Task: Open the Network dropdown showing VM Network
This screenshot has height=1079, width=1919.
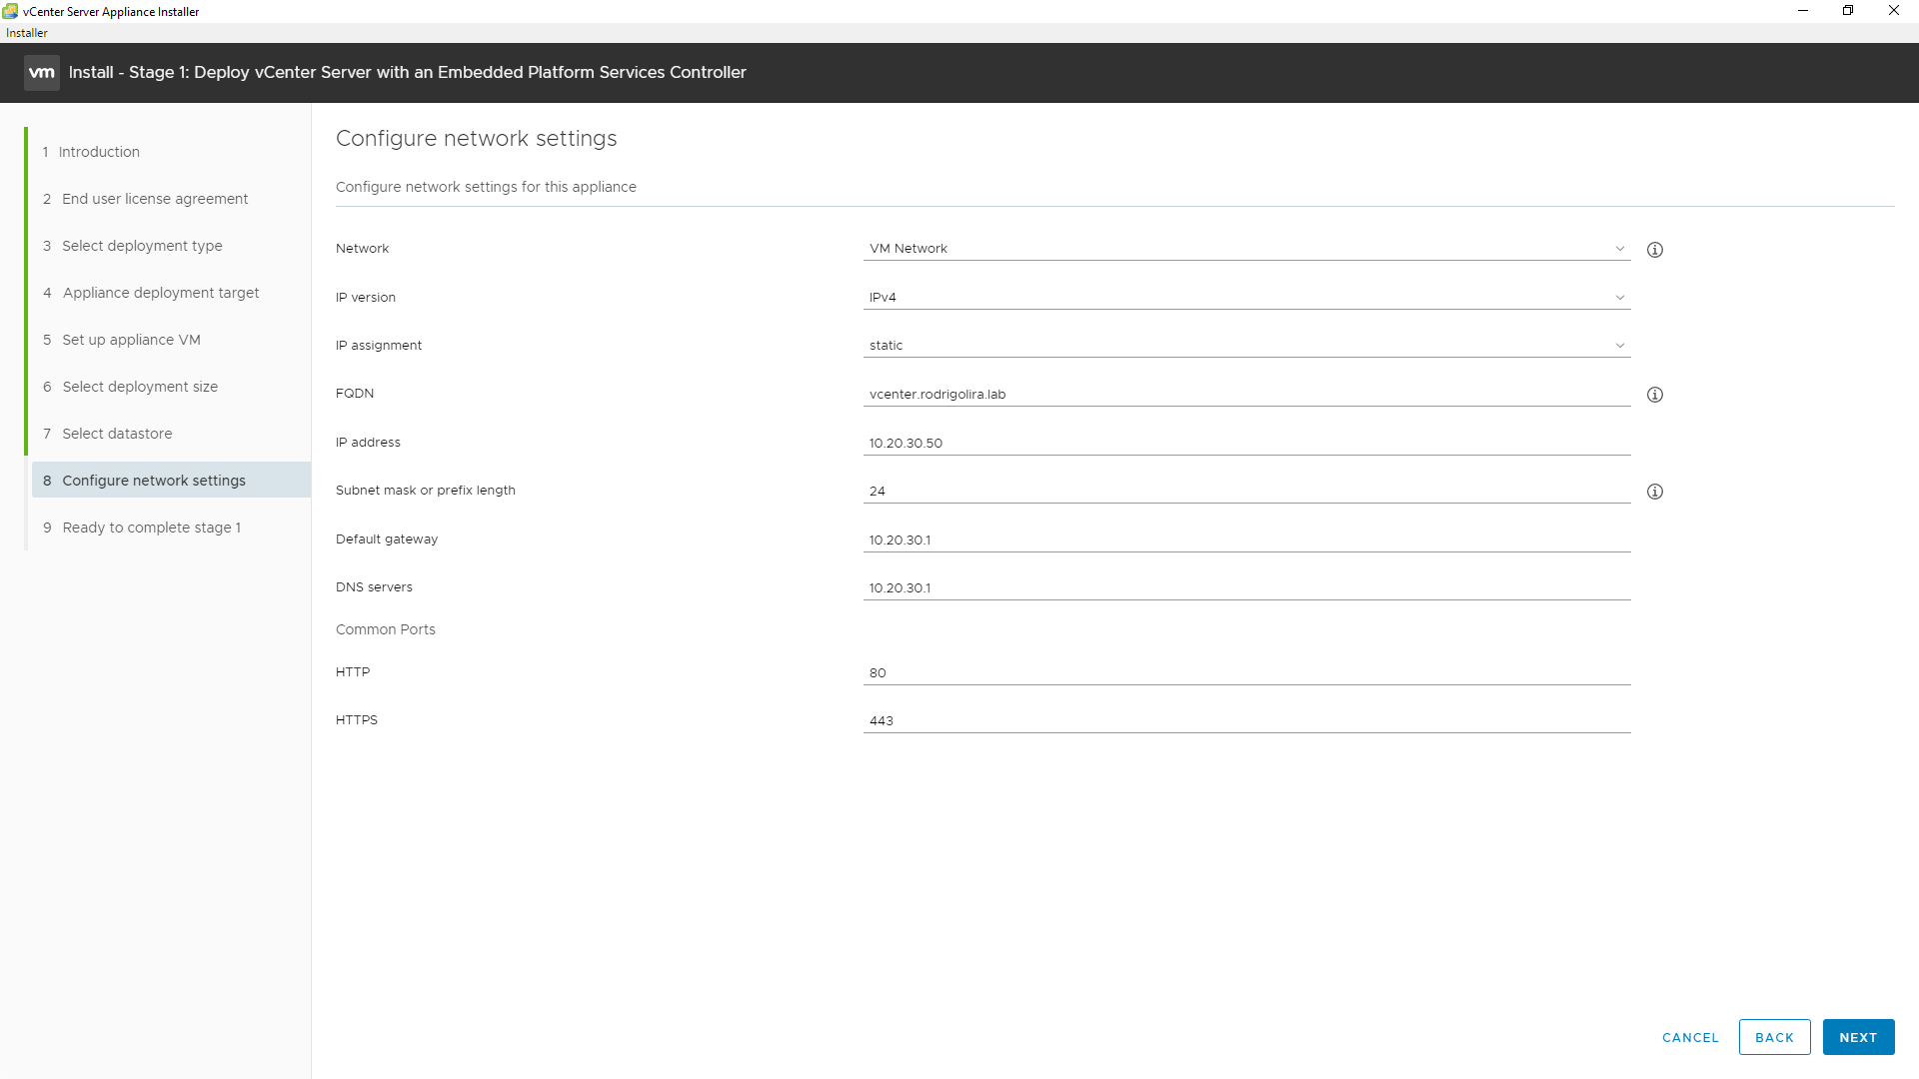Action: coord(1245,249)
